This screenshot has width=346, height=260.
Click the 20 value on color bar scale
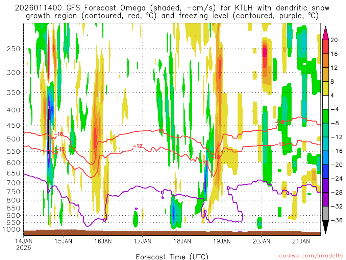click(334, 40)
